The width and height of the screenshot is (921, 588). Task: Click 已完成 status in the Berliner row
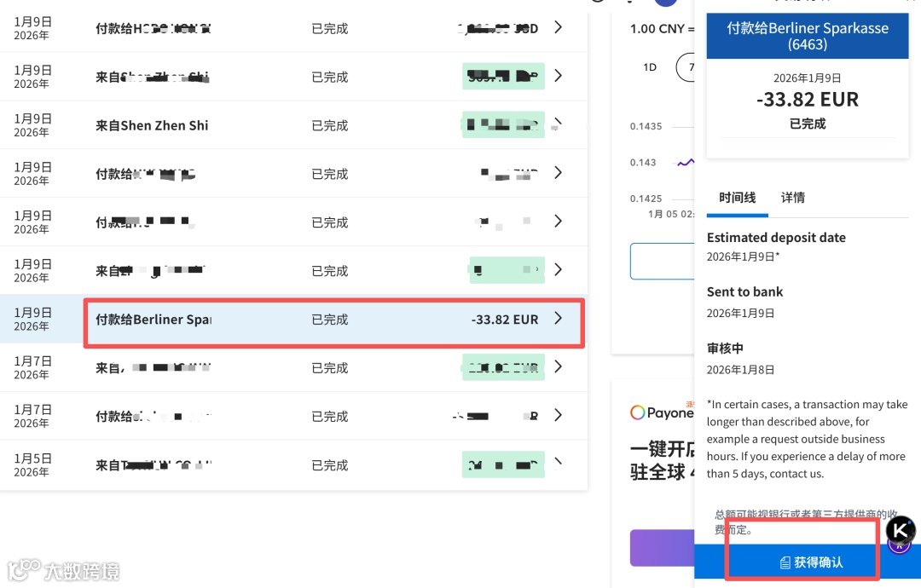click(x=329, y=320)
